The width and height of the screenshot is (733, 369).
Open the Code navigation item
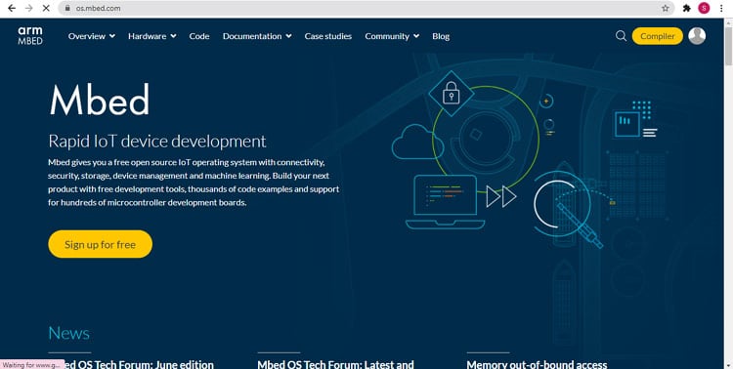pyautogui.click(x=199, y=36)
